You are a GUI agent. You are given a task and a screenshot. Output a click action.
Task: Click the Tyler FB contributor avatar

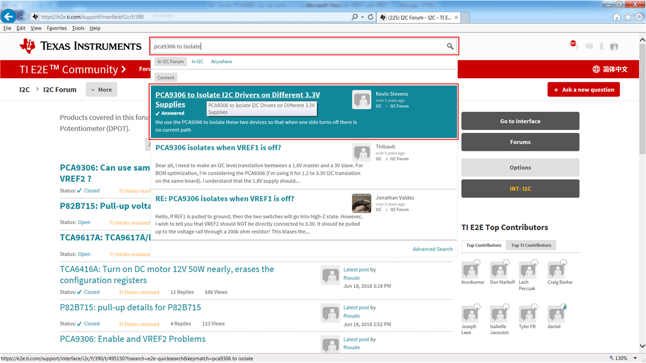pos(528,314)
